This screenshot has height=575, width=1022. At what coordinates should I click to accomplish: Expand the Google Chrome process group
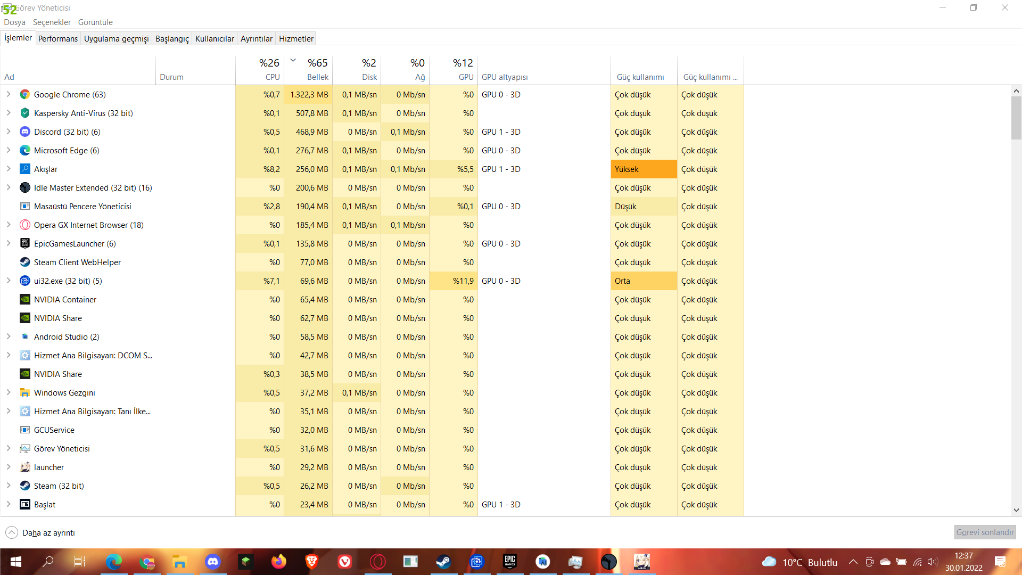9,94
